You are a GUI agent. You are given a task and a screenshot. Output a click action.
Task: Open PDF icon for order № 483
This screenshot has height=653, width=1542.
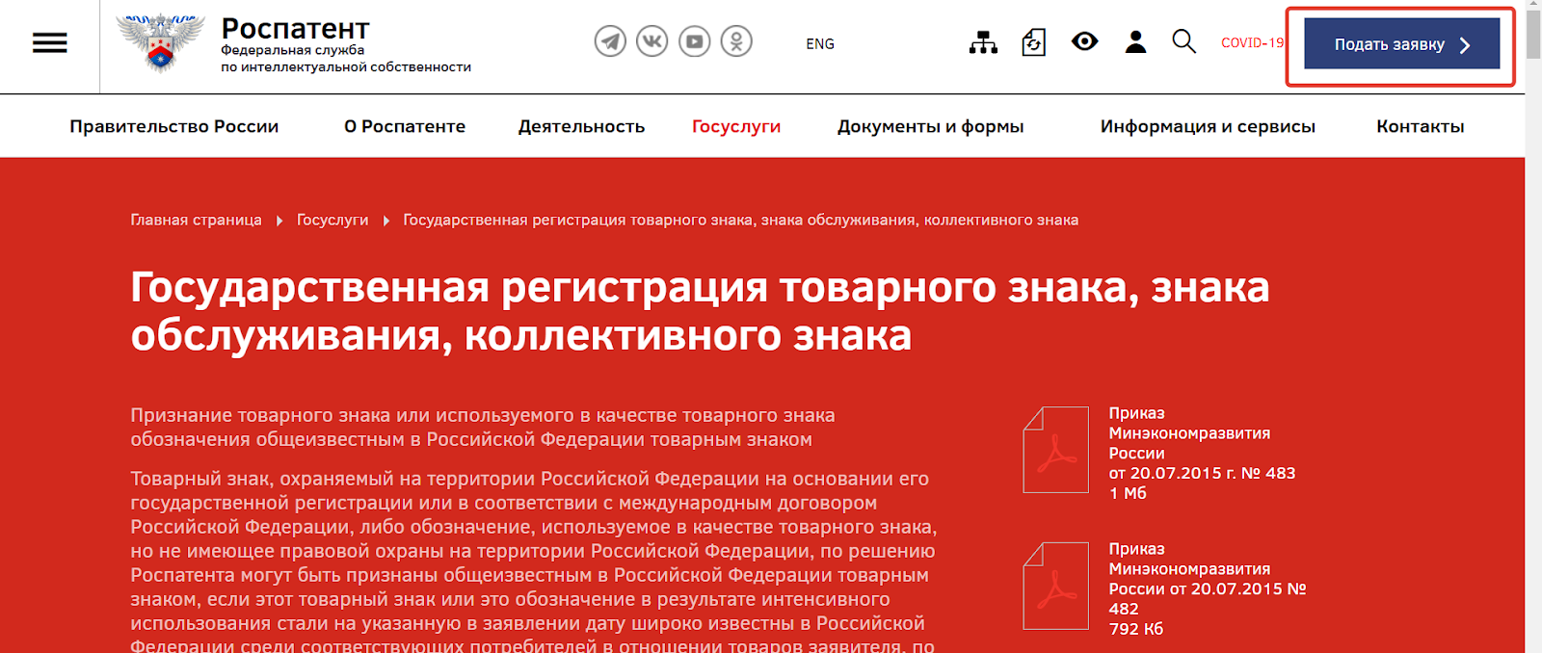tap(1056, 450)
